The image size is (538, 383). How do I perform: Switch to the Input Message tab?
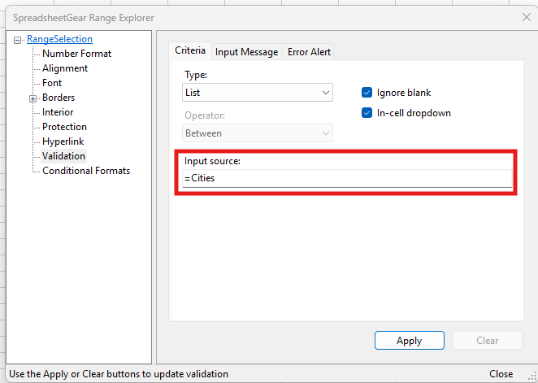pos(246,52)
